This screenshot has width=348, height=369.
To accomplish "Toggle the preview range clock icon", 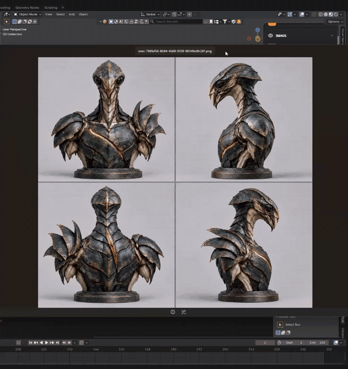I will coord(279,342).
